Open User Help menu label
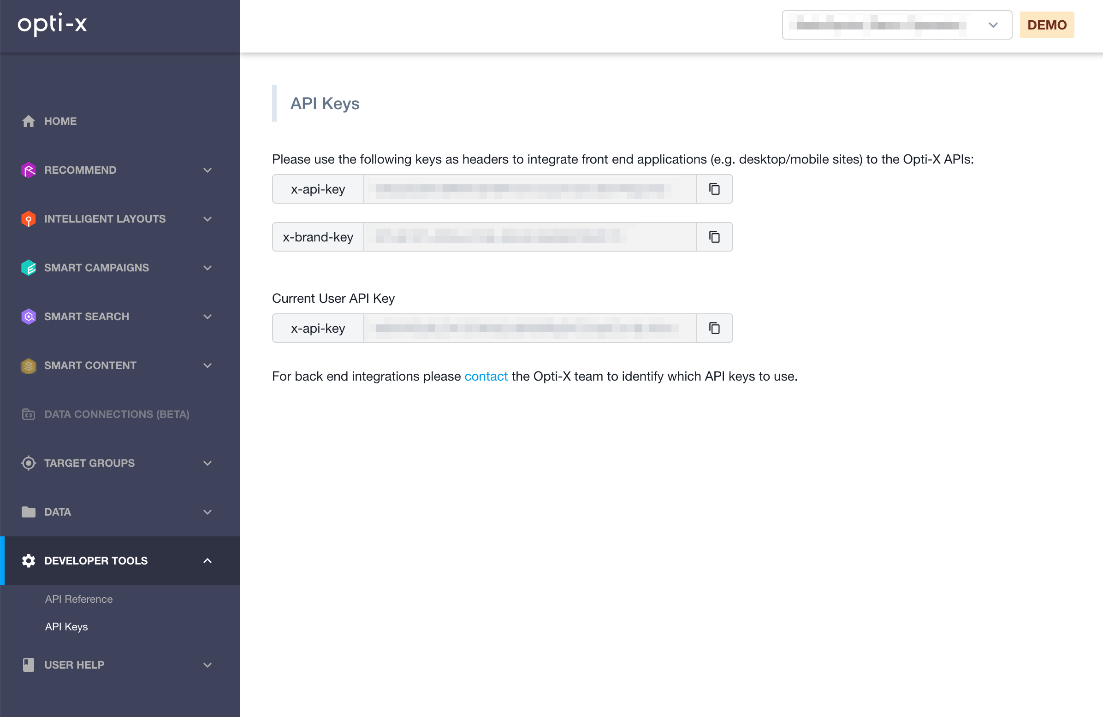1103x717 pixels. [74, 664]
